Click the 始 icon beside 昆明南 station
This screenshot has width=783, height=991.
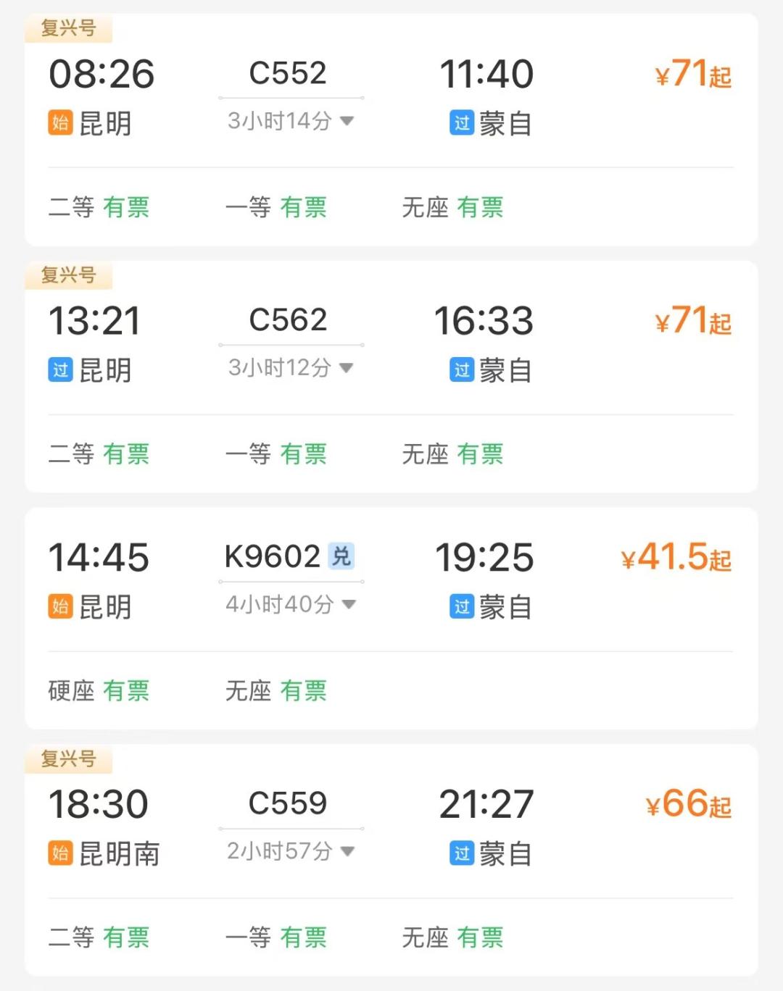[60, 853]
